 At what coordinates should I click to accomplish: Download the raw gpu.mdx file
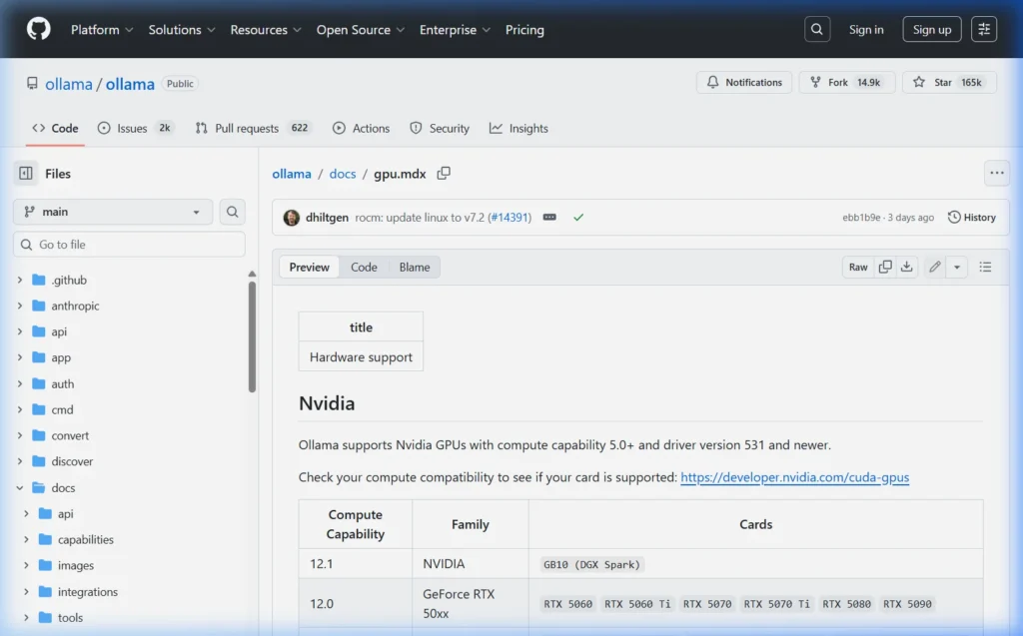(x=909, y=267)
